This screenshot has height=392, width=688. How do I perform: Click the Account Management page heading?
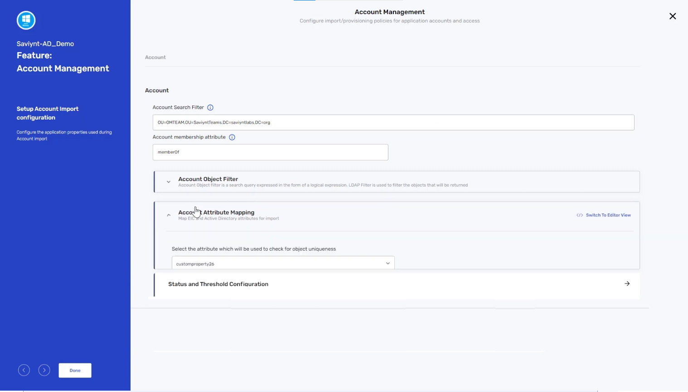pos(390,12)
